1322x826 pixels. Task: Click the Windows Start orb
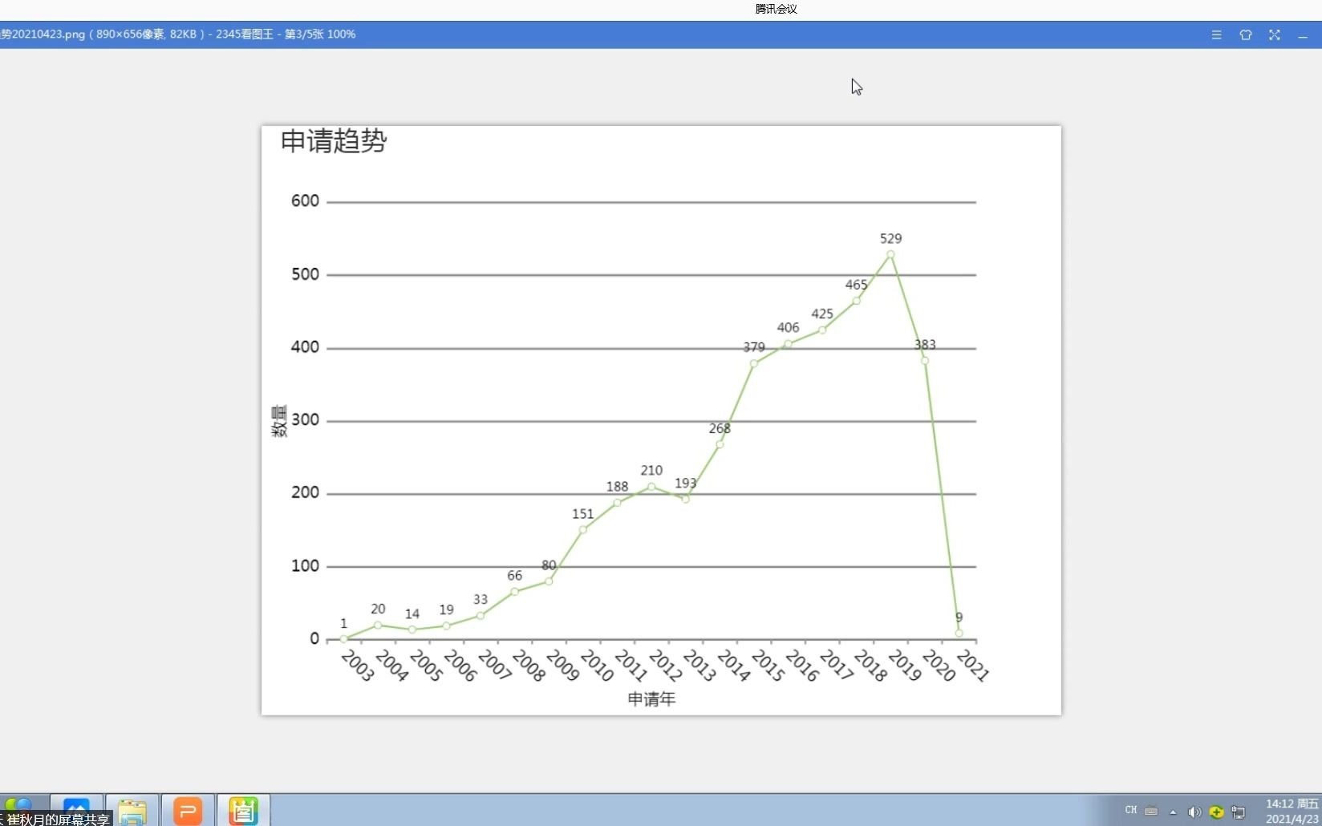coord(19,804)
